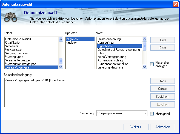This screenshot has height=134, width=180.
Task: Click the Oder button
Action: tap(162, 48)
